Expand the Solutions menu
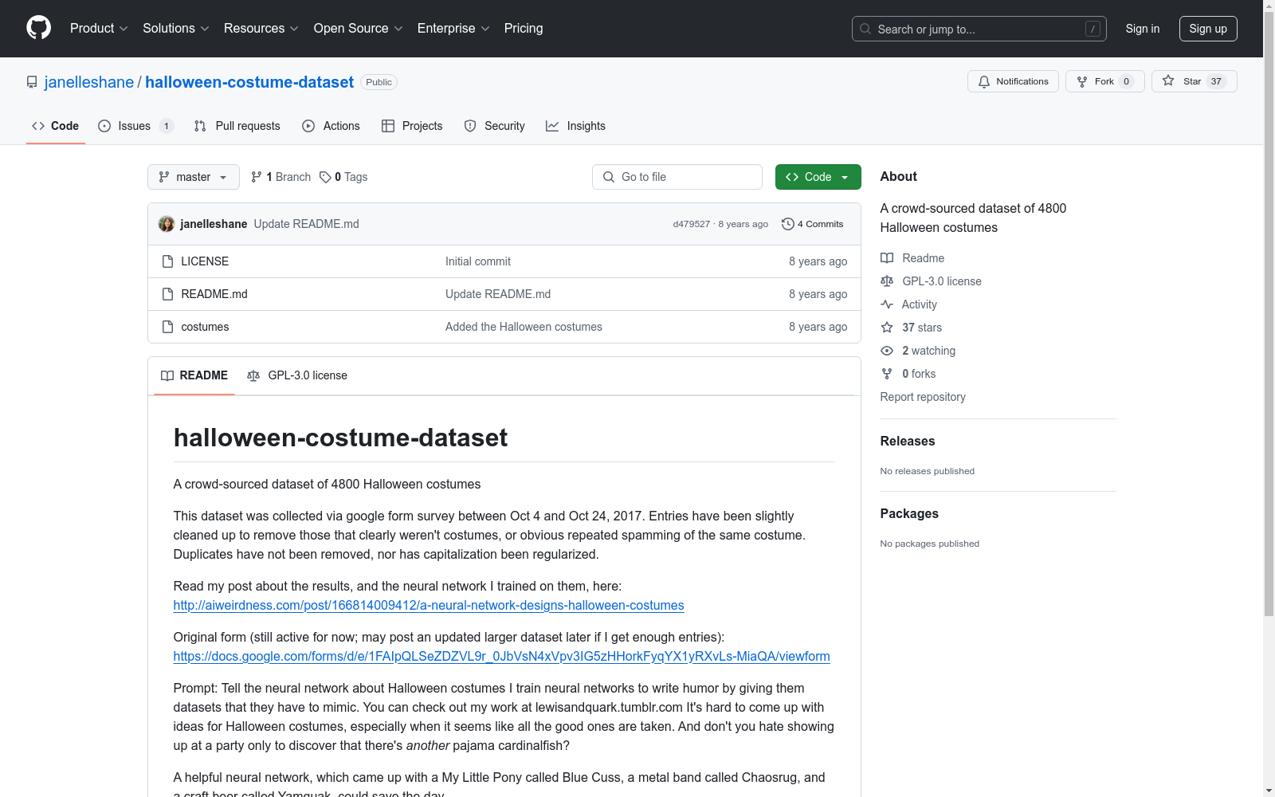The width and height of the screenshot is (1275, 797). [x=176, y=28]
